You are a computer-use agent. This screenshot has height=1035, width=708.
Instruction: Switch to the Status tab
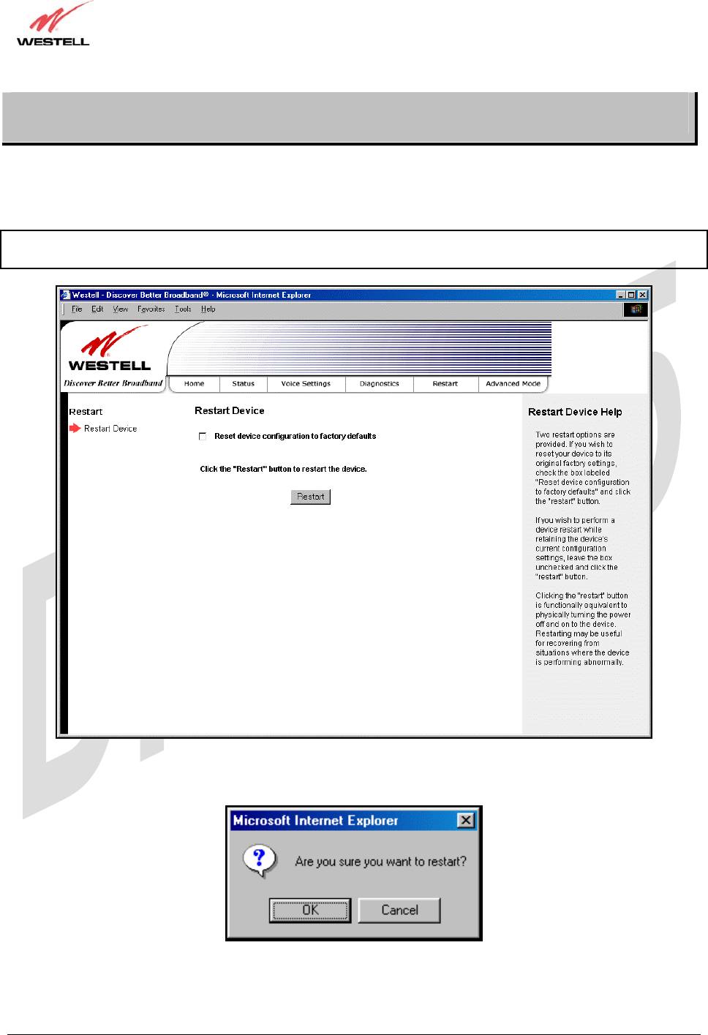244,384
